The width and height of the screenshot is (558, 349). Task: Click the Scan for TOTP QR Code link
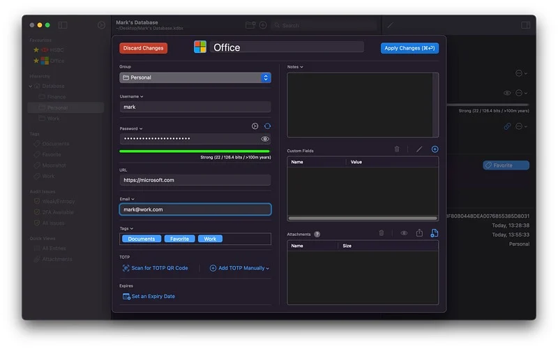[x=160, y=268]
